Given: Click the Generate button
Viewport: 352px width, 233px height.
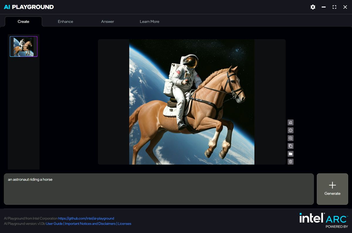Looking at the screenshot, I should (x=332, y=189).
